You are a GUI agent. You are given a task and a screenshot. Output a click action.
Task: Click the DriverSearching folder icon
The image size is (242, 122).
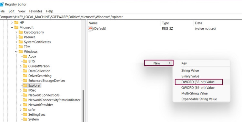click(25, 76)
